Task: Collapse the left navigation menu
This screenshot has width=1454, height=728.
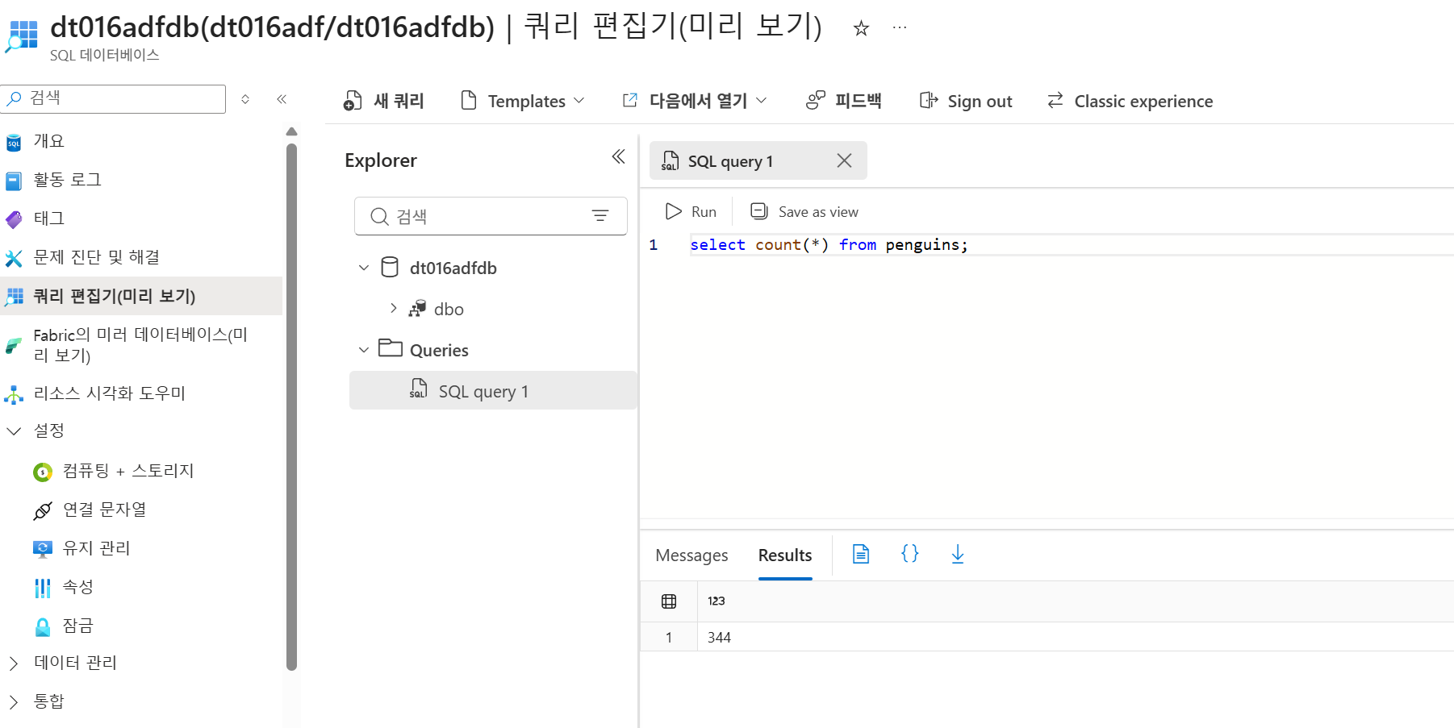Action: click(282, 99)
